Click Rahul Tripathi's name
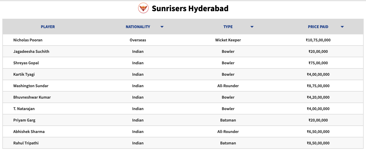This screenshot has height=153, width=366. [26, 143]
